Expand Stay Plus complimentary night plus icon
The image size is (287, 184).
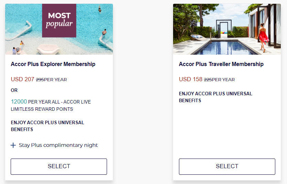tap(13, 145)
